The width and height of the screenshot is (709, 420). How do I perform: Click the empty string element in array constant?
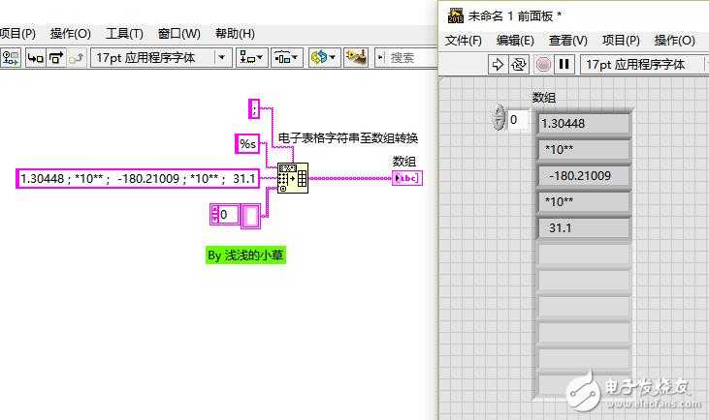tap(251, 216)
